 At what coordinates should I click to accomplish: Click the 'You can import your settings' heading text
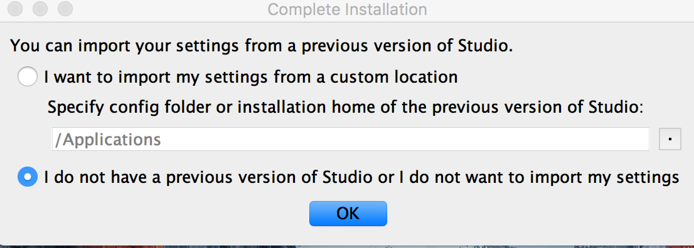261,46
